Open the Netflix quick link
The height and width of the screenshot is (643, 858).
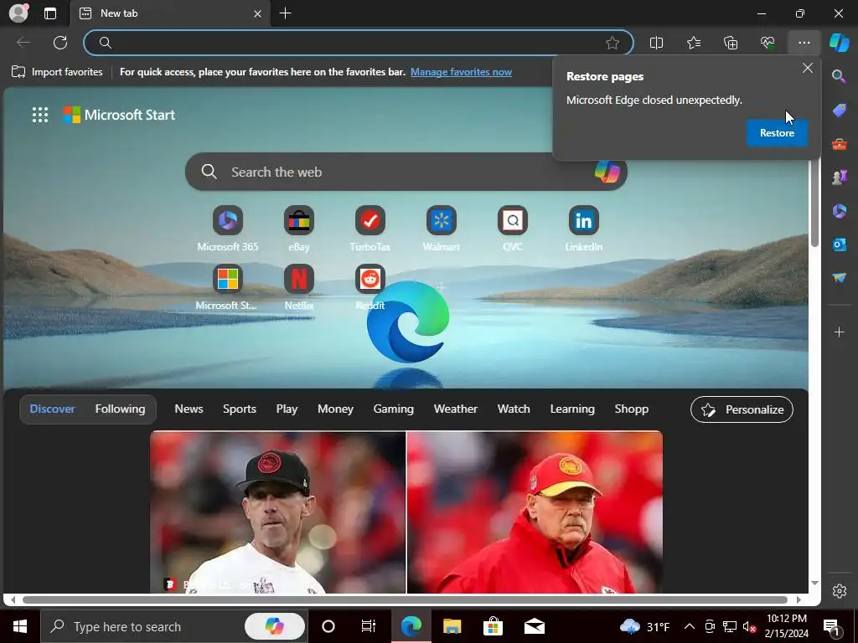pyautogui.click(x=299, y=287)
